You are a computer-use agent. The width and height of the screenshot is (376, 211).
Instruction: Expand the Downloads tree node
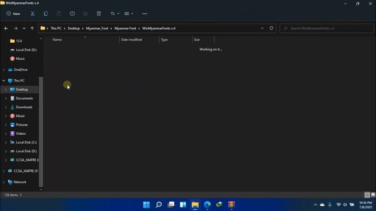6,107
